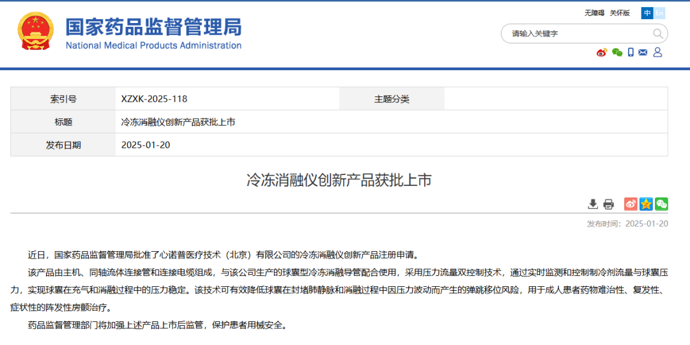Click National Medical Products Administration text

pyautogui.click(x=153, y=45)
